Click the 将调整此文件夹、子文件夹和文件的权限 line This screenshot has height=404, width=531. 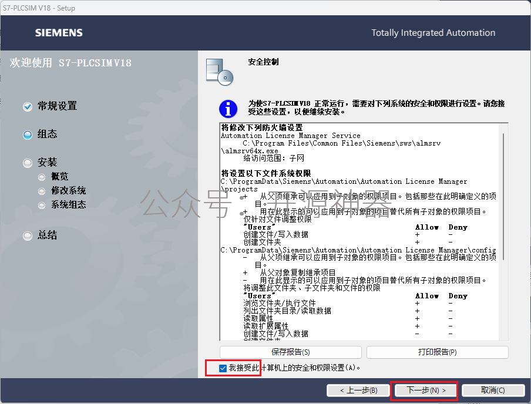point(312,288)
